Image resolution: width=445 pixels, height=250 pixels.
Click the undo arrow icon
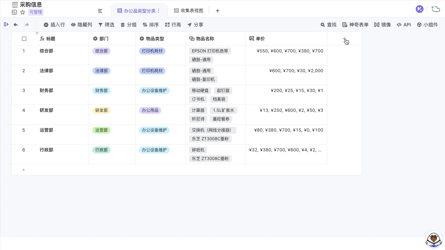(x=16, y=25)
